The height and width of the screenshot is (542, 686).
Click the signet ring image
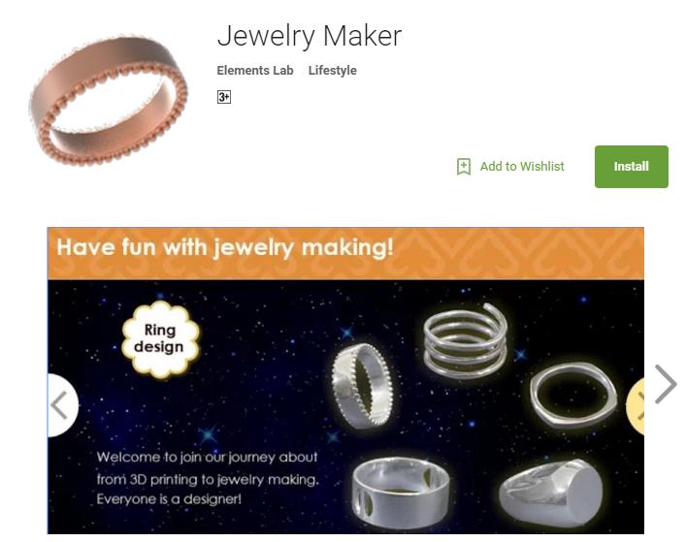point(551,492)
